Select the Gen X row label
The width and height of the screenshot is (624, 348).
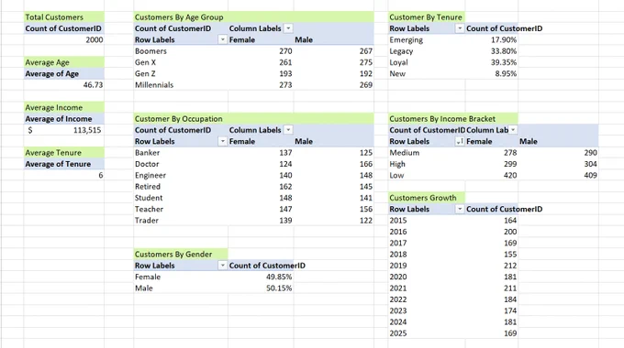point(181,62)
